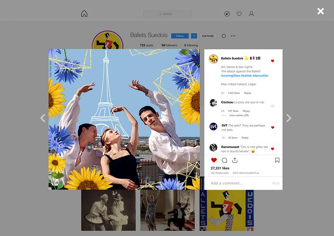Viewport: 334px width, 236px height.
Task: Toggle heart on Ballets Suedois caption
Action: coord(273,61)
